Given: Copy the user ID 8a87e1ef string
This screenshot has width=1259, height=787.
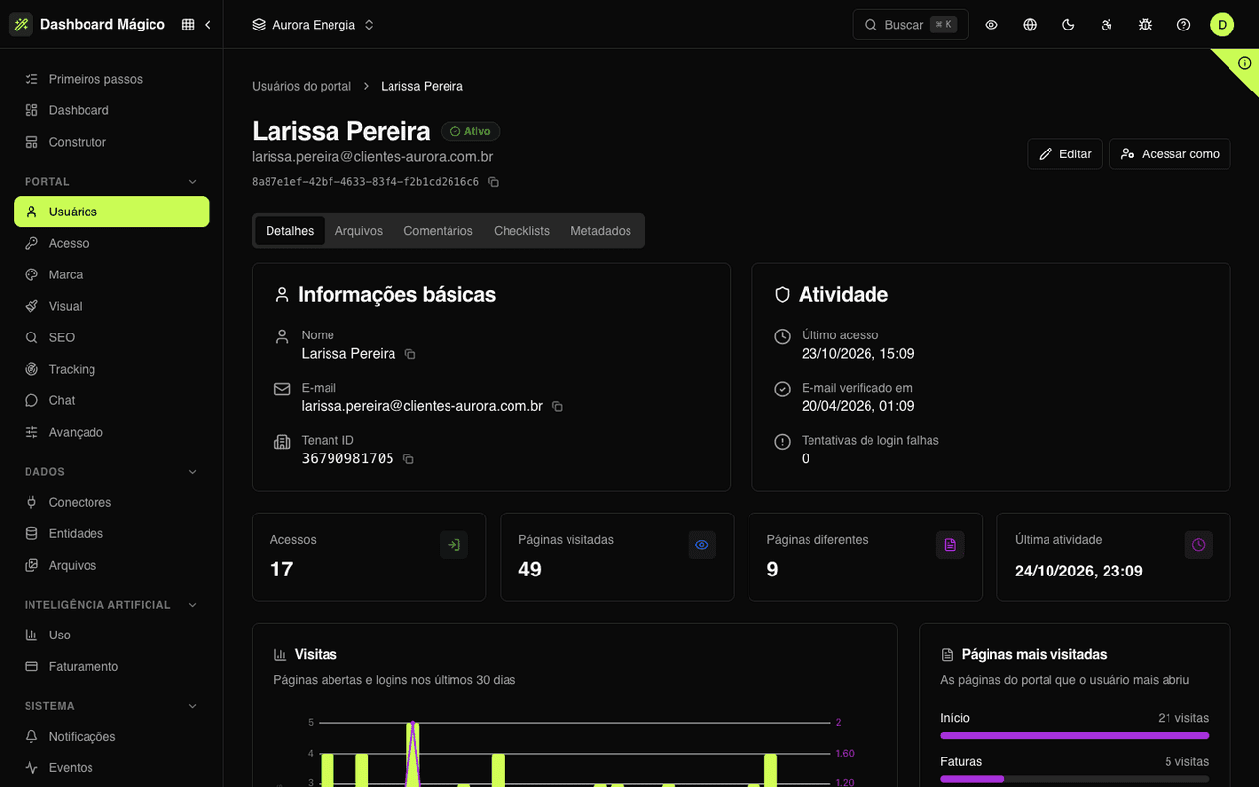Looking at the screenshot, I should pos(494,182).
